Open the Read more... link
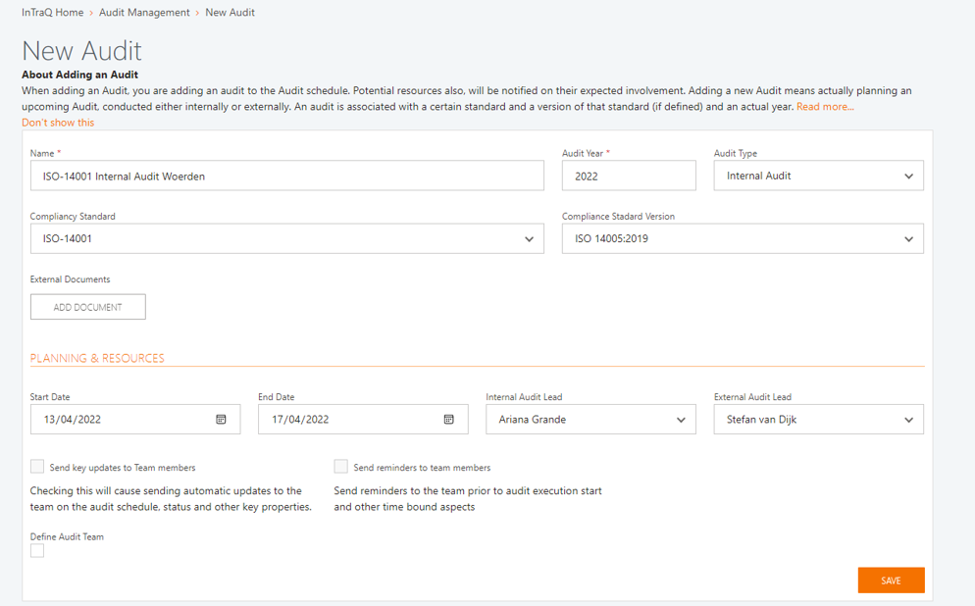 825,107
